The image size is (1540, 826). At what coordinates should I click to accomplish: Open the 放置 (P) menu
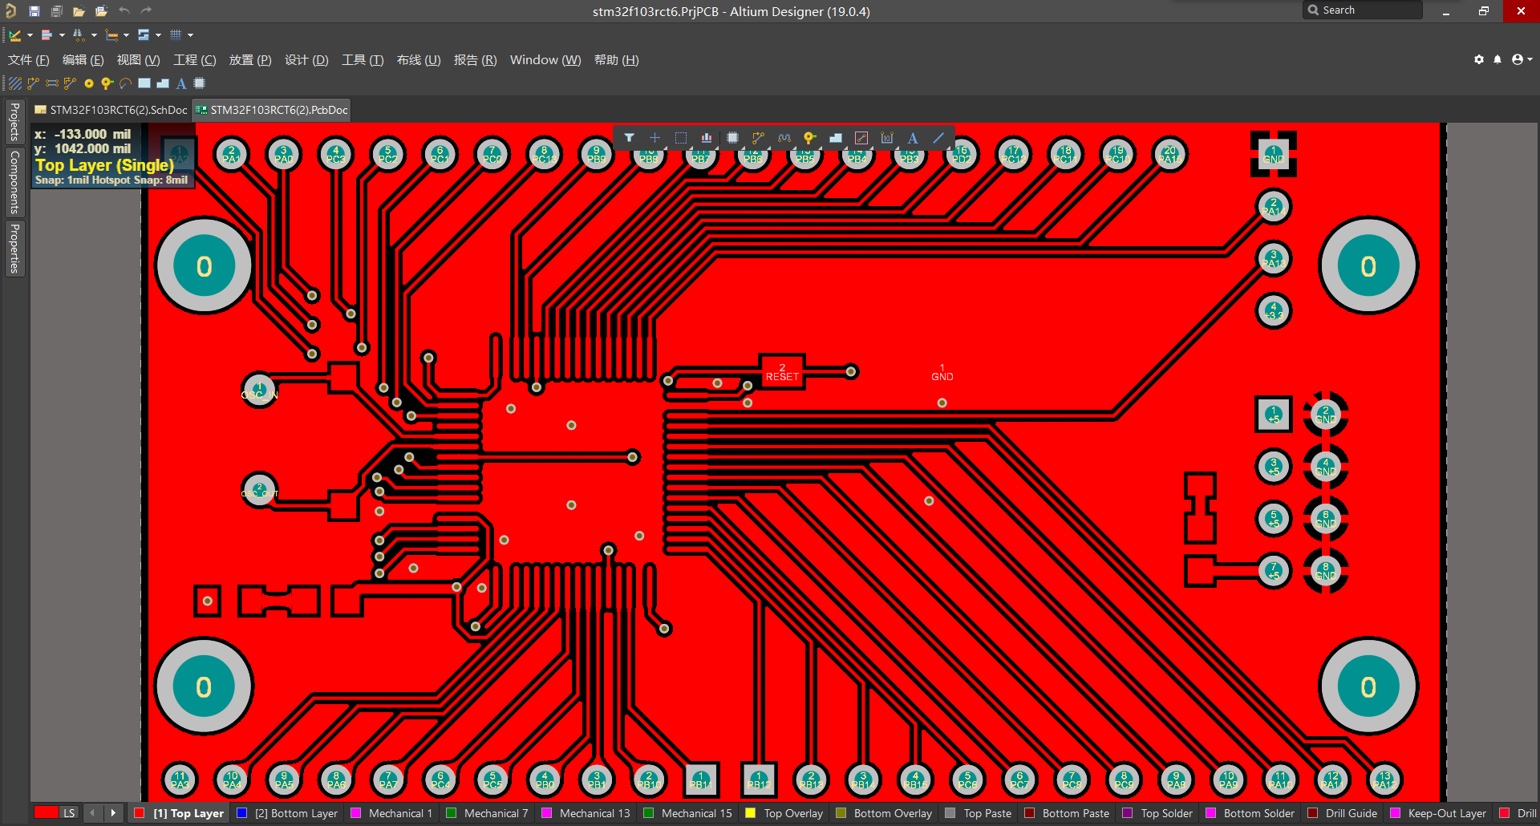(250, 60)
